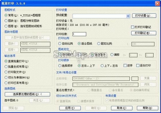Viewport: 161px width, 113px height.
Task: Choose 批量生成布局 output option
Action: click(6, 67)
